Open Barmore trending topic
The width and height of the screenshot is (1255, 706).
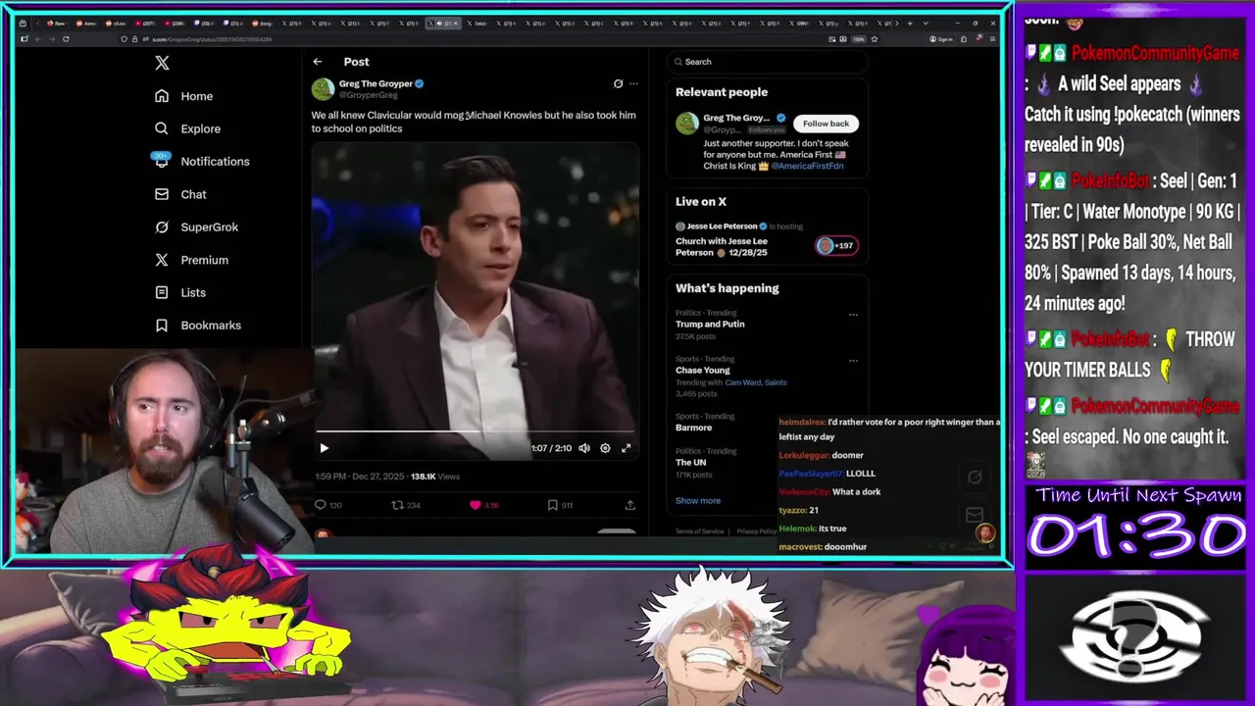[x=694, y=428]
